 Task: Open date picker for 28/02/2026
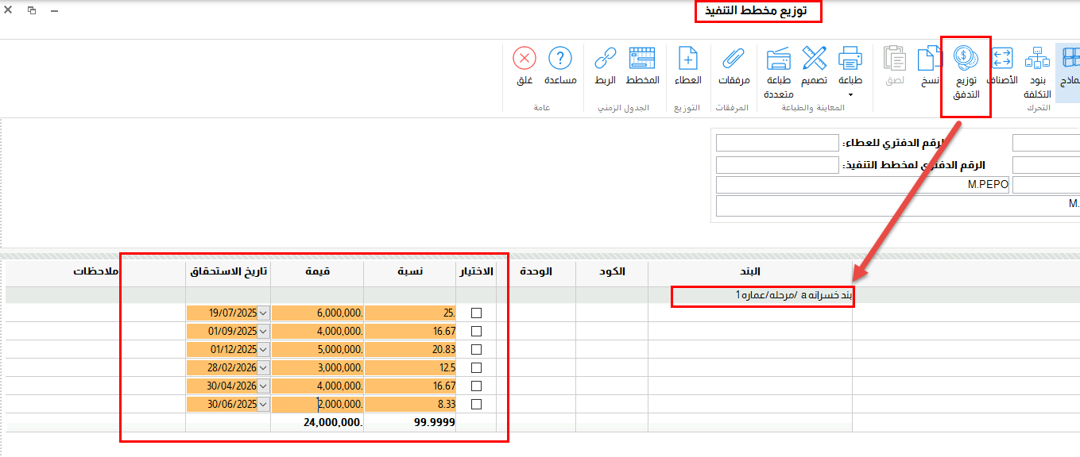click(264, 368)
